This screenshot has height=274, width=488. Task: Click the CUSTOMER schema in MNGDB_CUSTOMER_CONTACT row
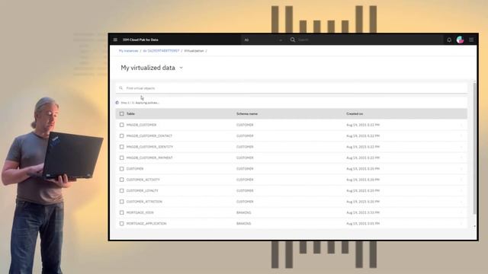[245, 135]
